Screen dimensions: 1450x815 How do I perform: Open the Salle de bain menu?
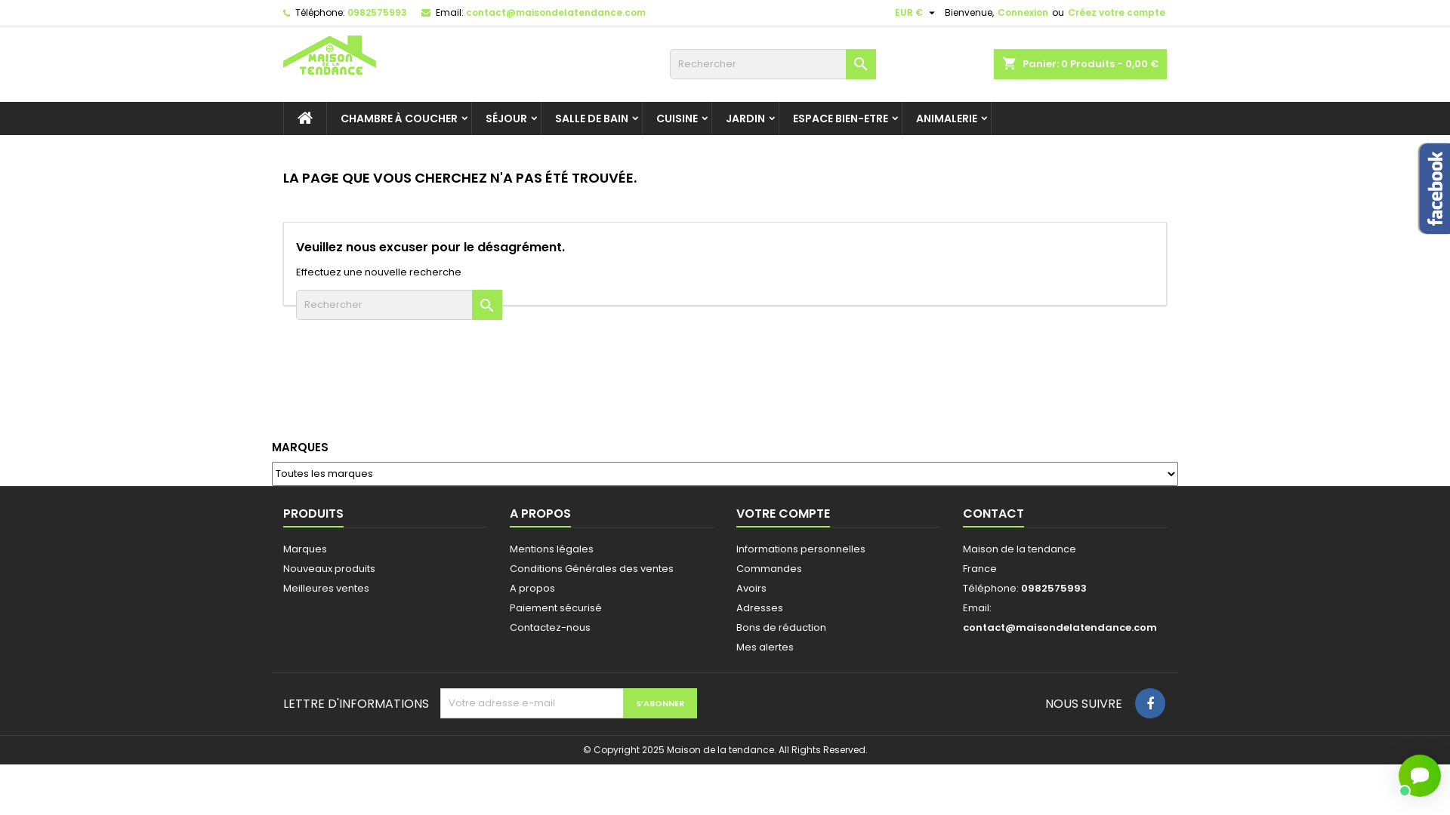pyautogui.click(x=591, y=118)
